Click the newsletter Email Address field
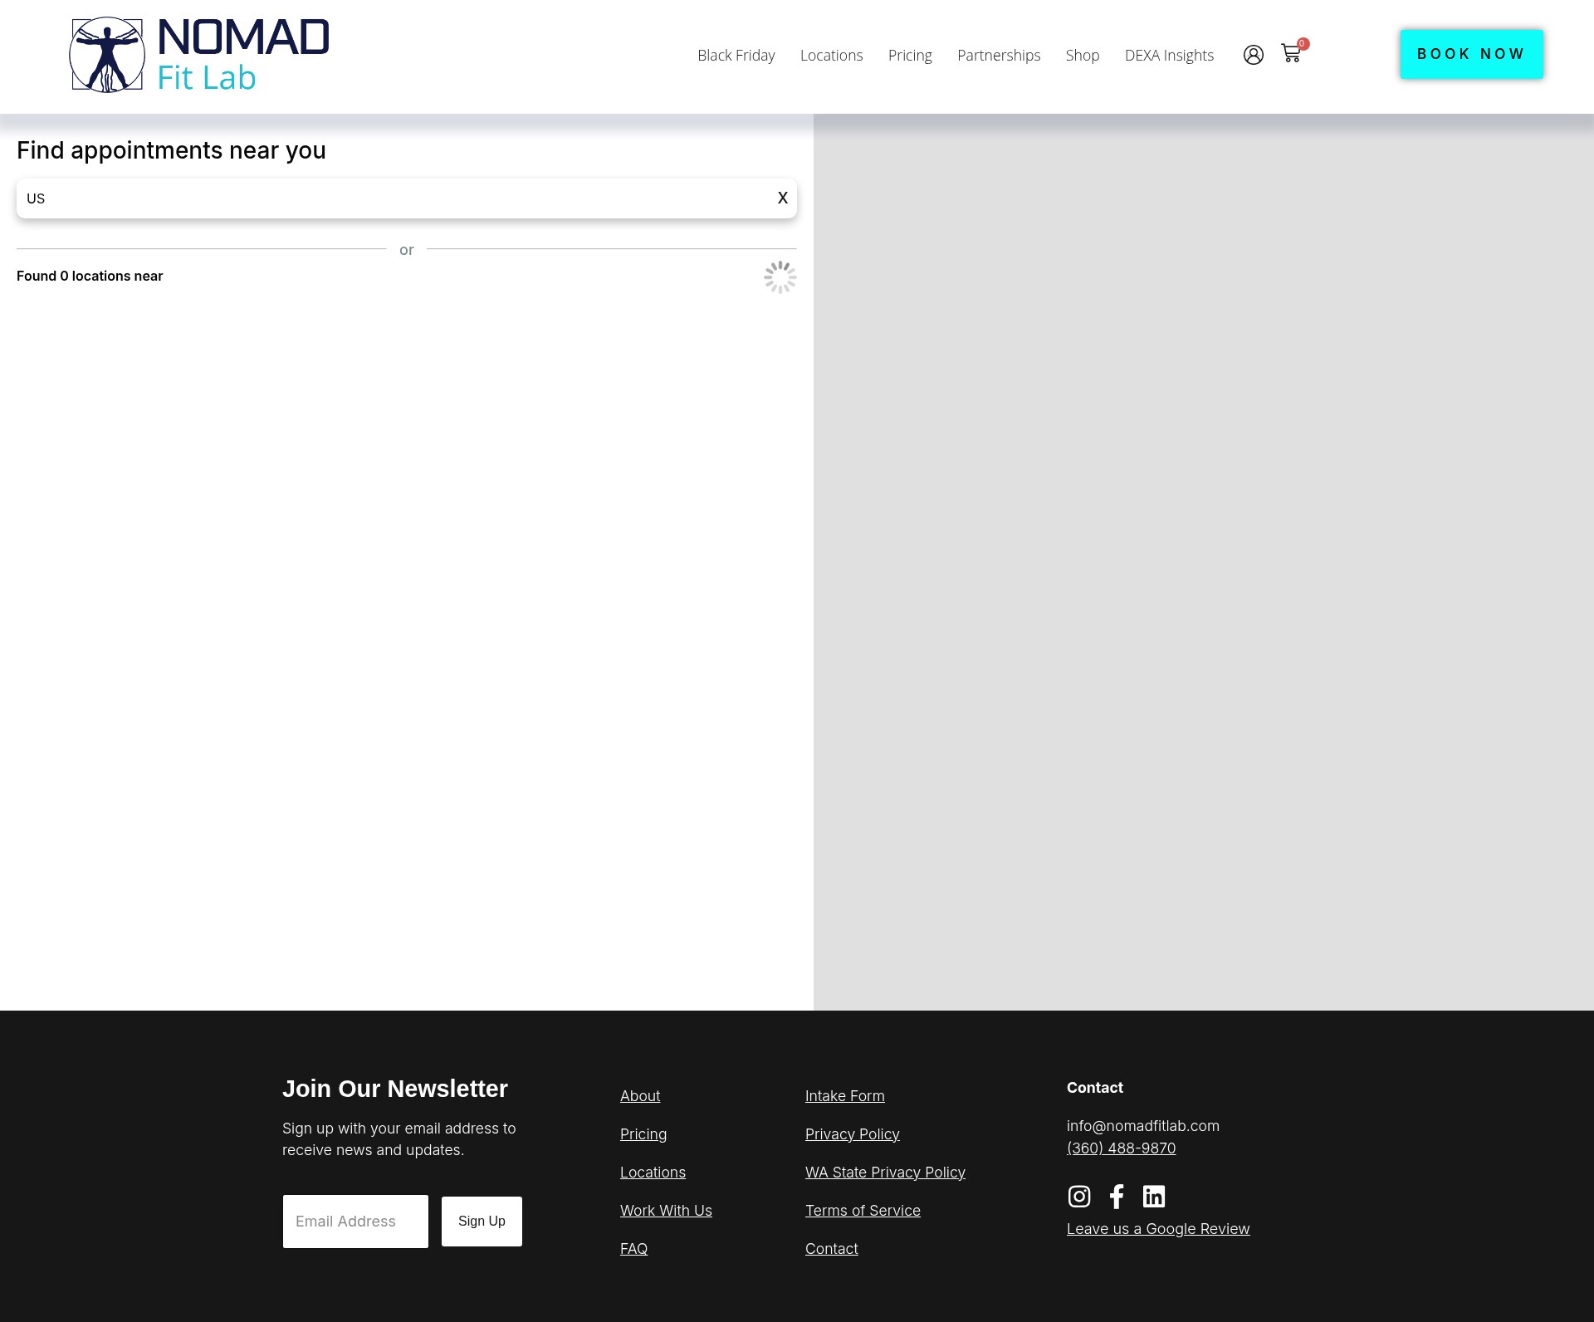 (355, 1222)
